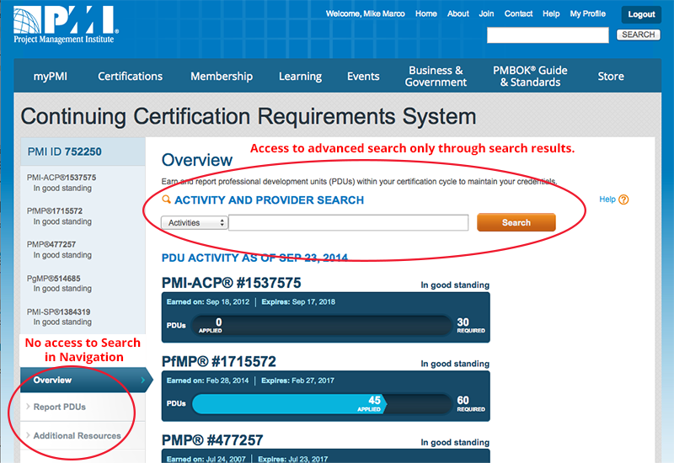Click the PMI-ACP PDU progress bar

(x=322, y=326)
